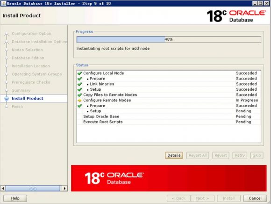Select the Finish step in sidebar

(x=17, y=107)
